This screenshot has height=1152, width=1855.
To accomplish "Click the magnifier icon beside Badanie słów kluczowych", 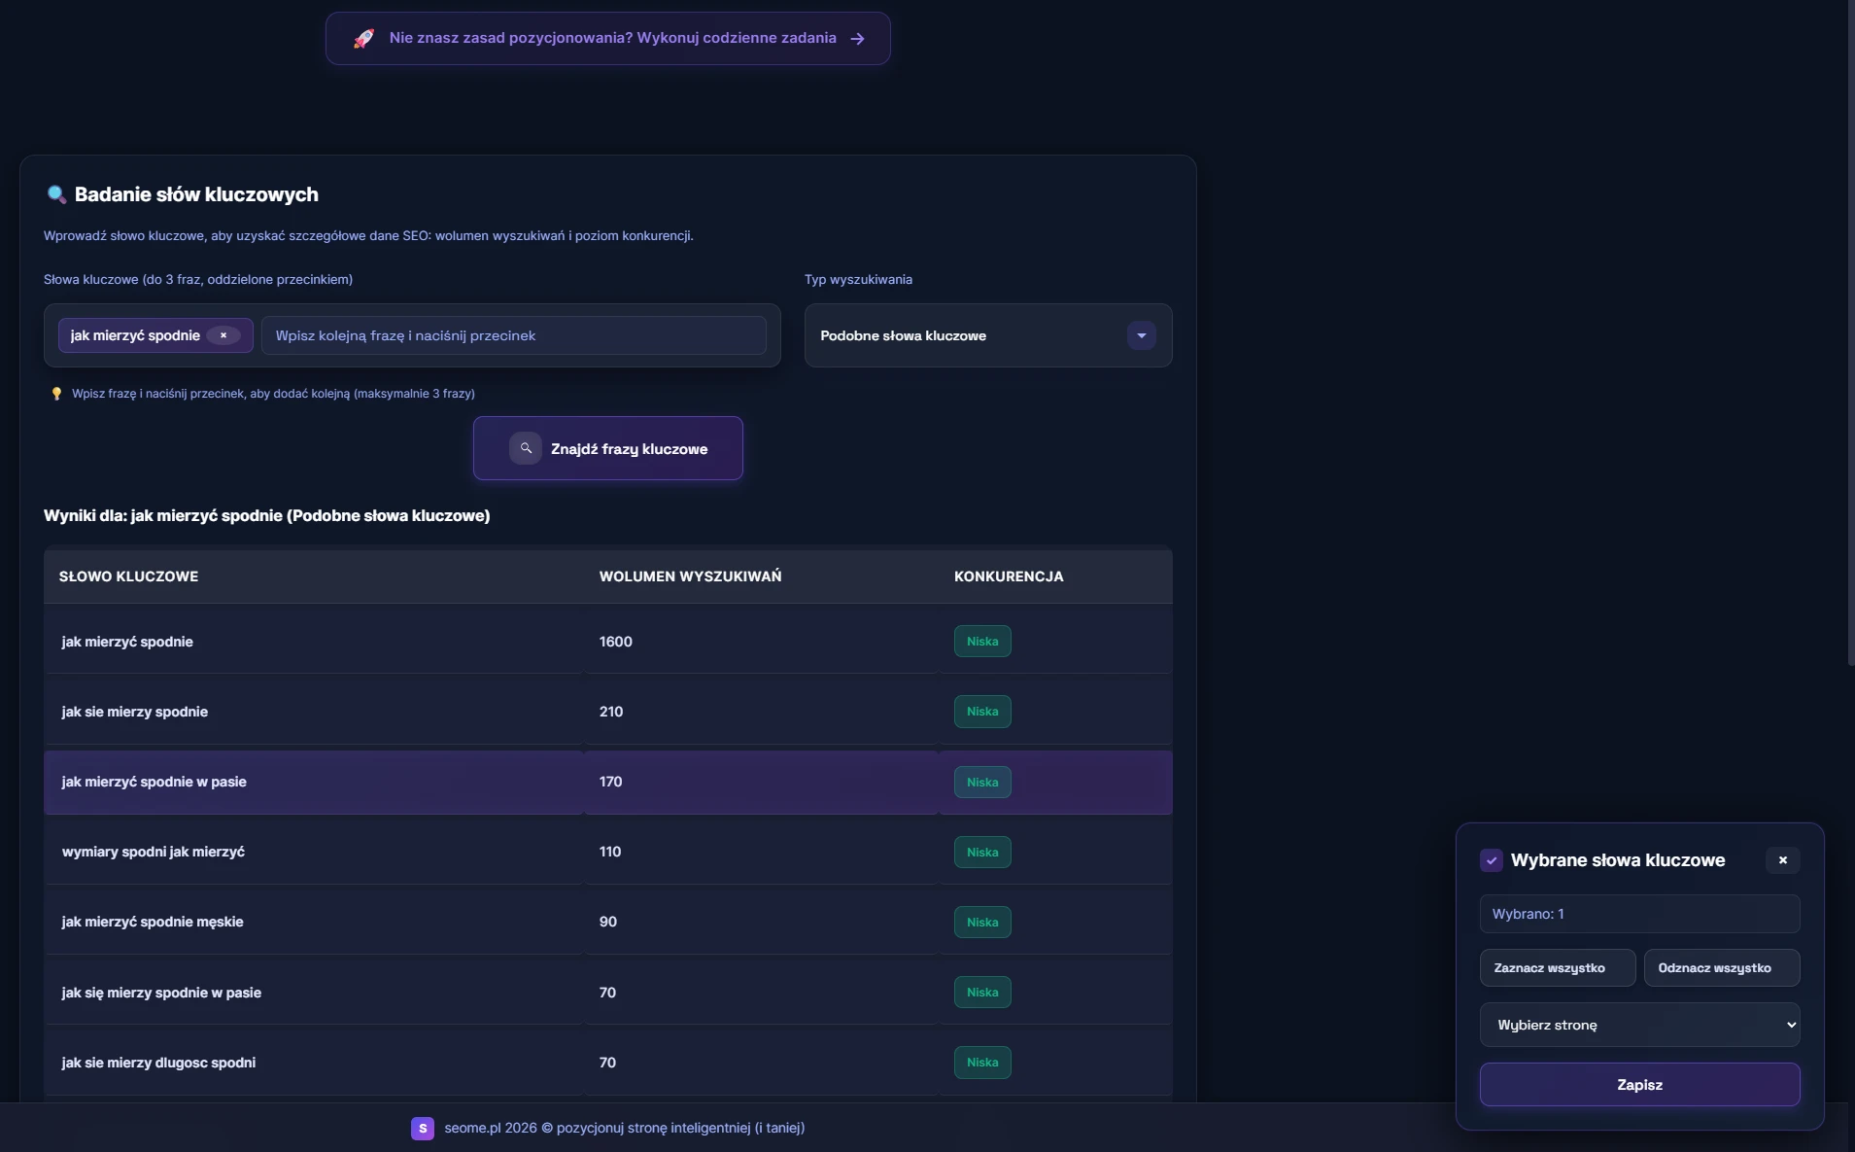I will (56, 194).
